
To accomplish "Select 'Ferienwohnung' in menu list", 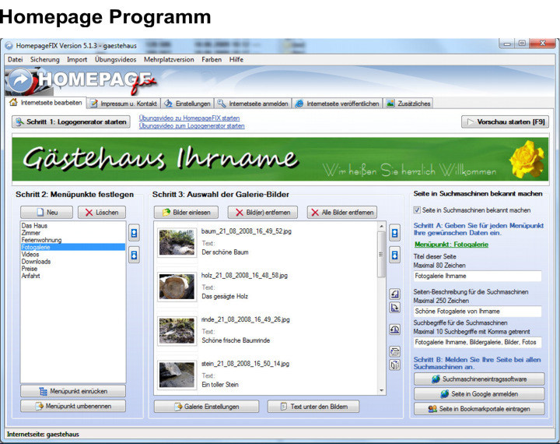I will point(73,240).
